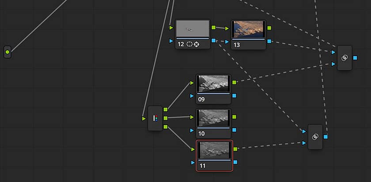Click the node label 13
371x182 pixels.
coord(237,45)
